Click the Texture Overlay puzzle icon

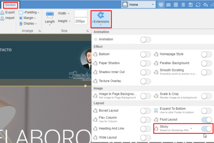click(x=95, y=81)
